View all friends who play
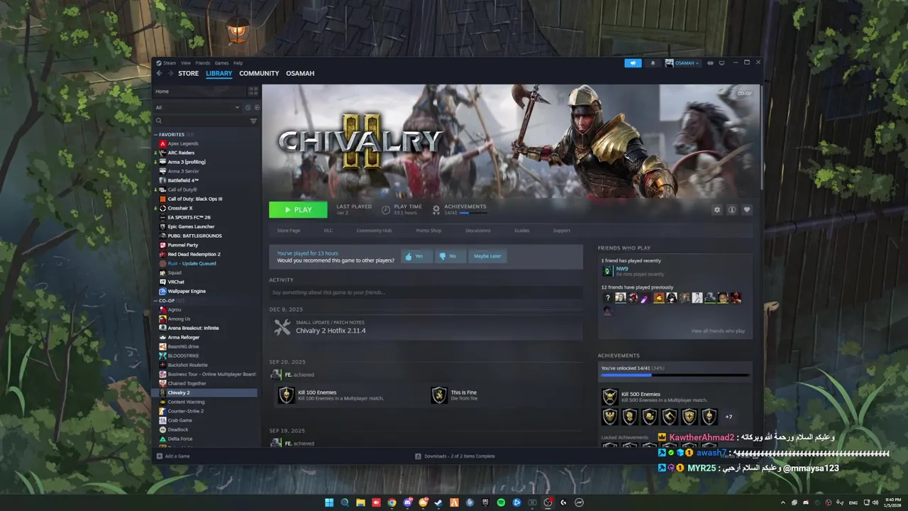The image size is (908, 511). (x=718, y=331)
